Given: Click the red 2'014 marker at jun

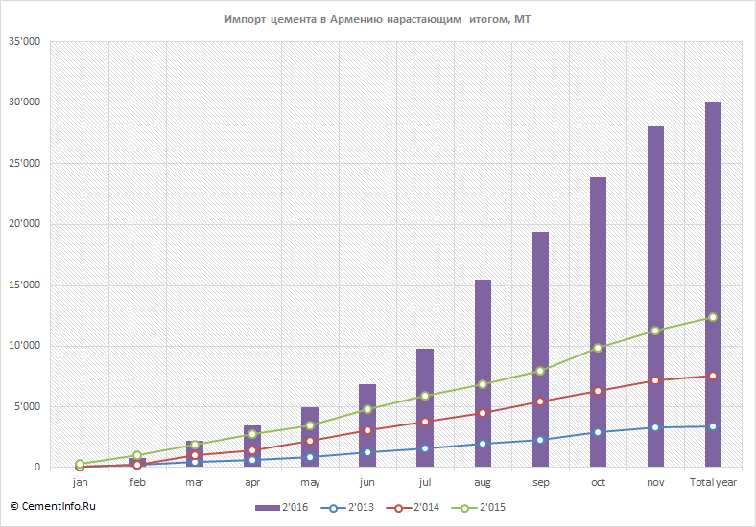Looking at the screenshot, I should point(367,430).
